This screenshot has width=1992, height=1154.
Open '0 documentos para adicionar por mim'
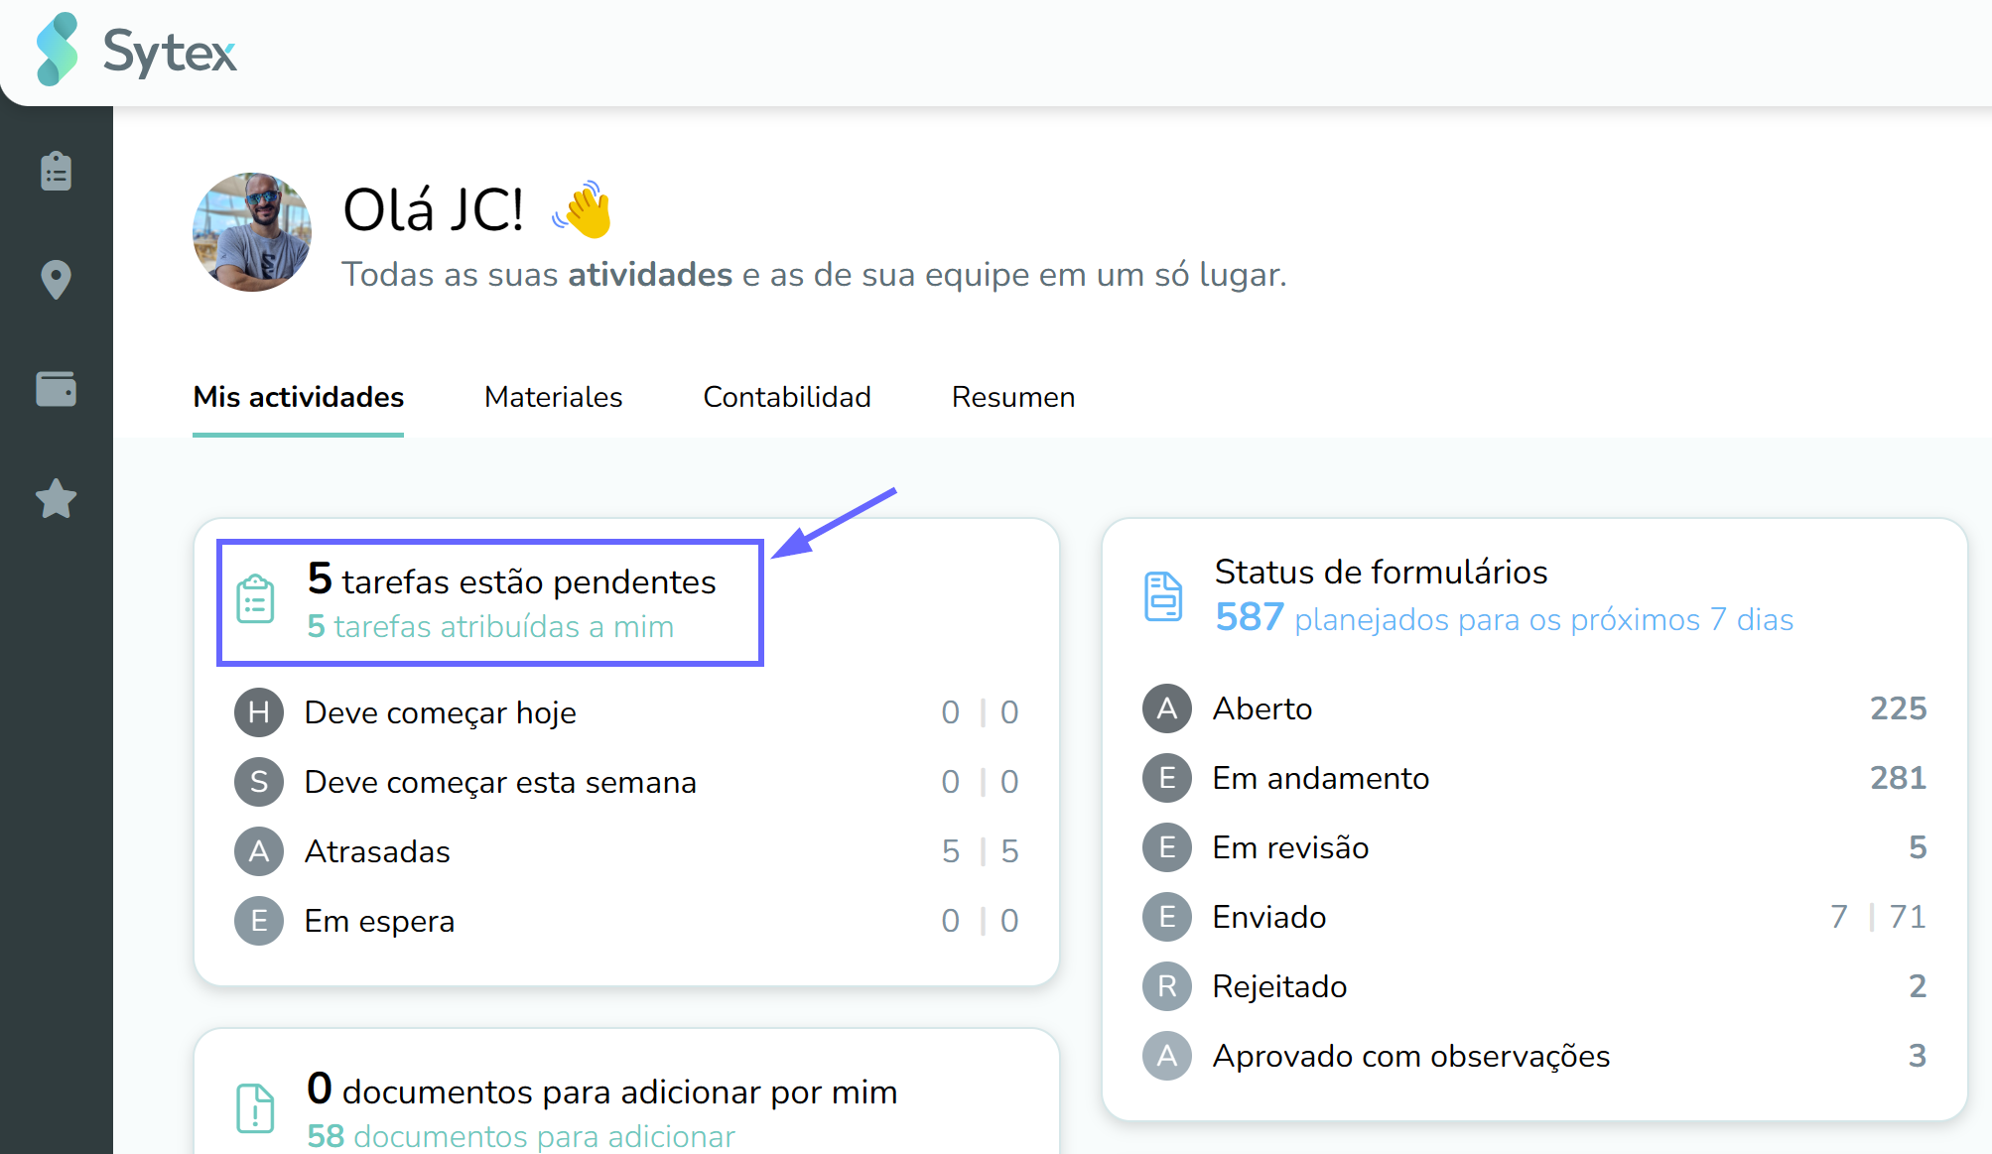(601, 1090)
